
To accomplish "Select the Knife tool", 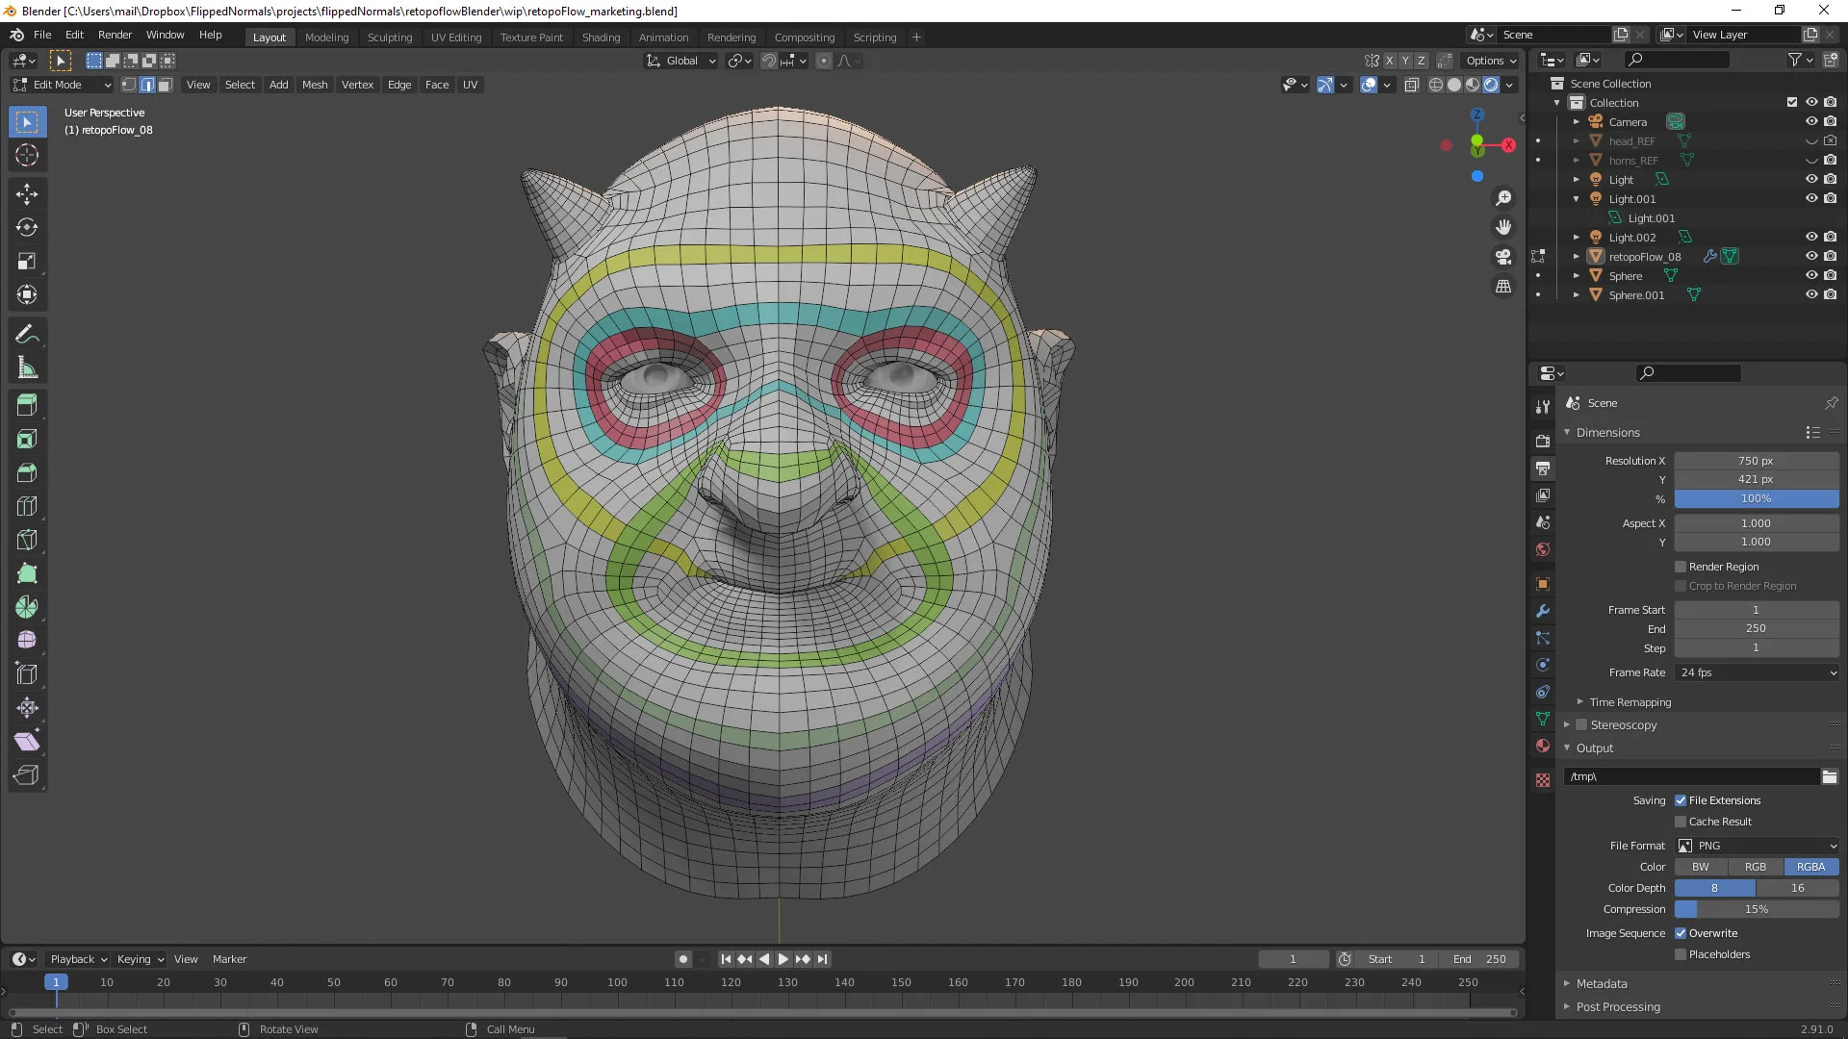I will (27, 541).
